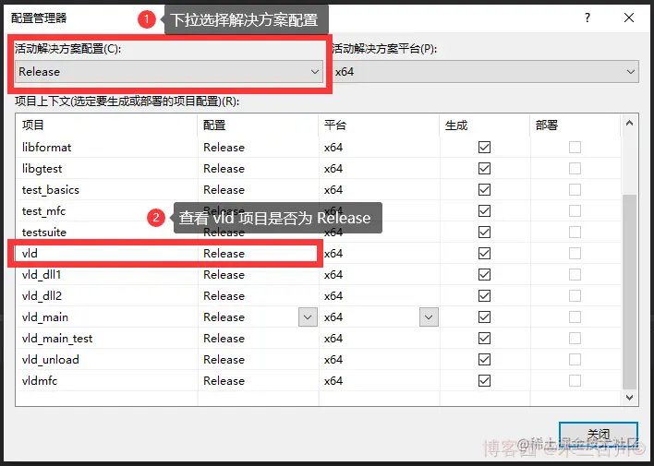Toggle build checkbox for vld_dll1

pyautogui.click(x=484, y=275)
